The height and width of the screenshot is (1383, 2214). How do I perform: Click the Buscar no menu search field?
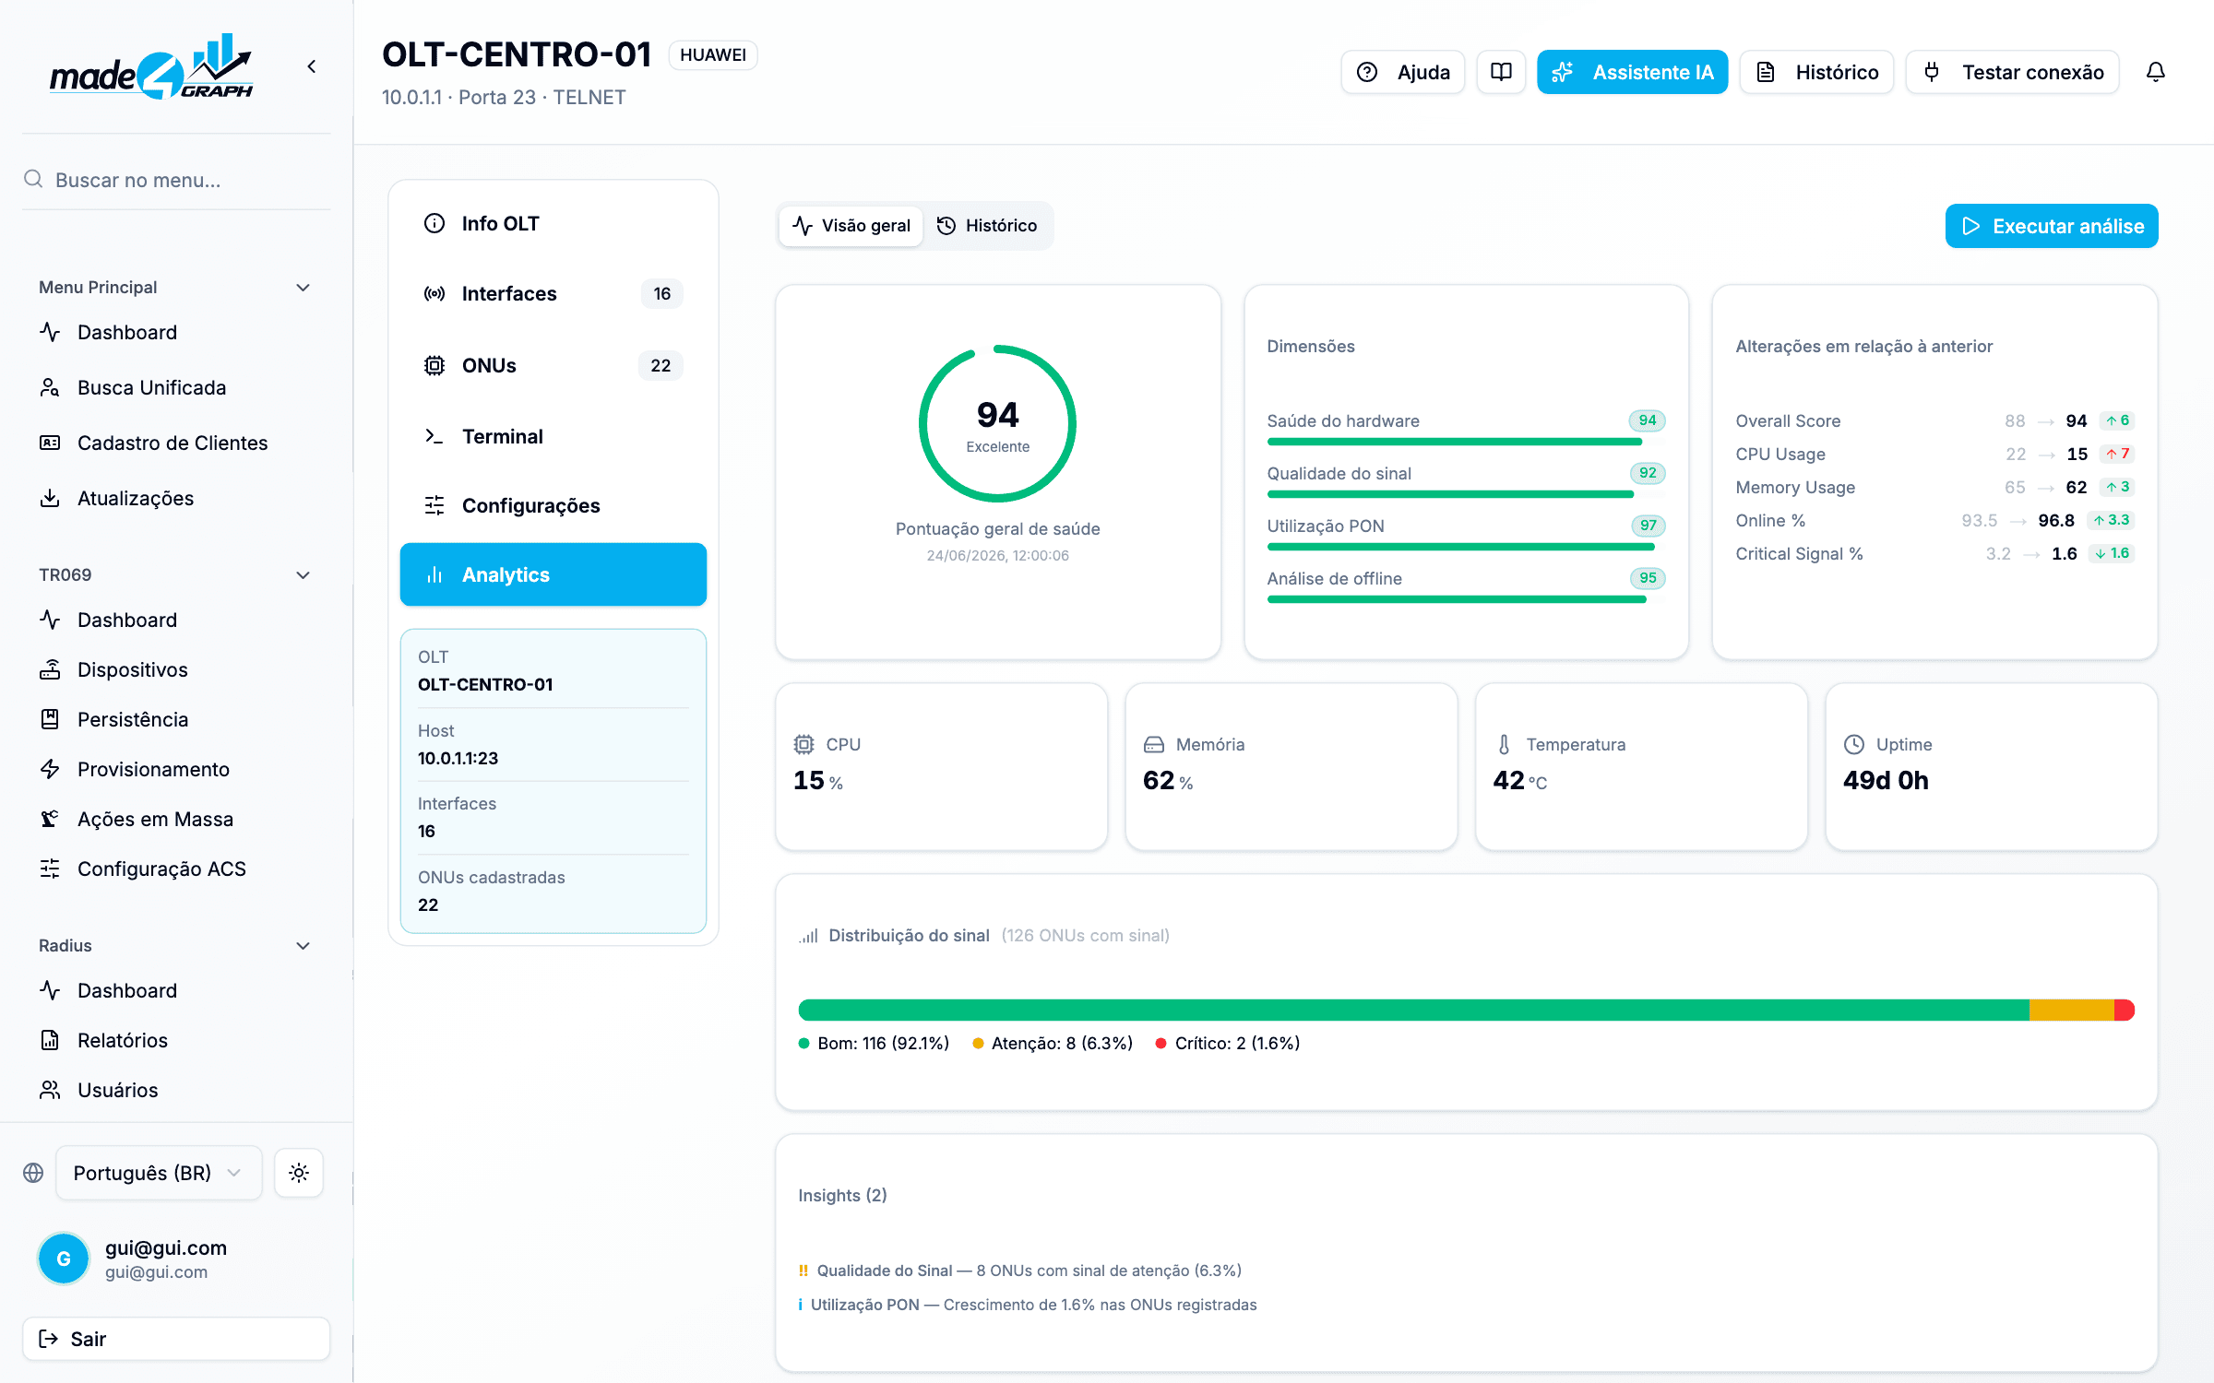175,180
